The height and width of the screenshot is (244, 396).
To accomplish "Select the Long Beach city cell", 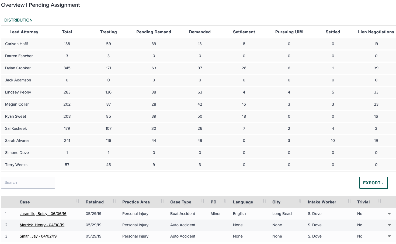I will (x=283, y=214).
